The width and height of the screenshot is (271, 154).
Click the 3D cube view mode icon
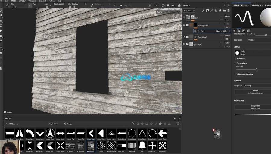click(168, 5)
